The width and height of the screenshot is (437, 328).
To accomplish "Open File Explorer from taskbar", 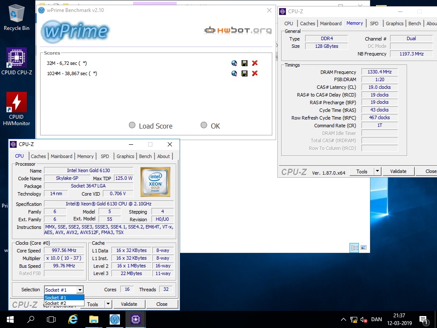I will (93, 319).
